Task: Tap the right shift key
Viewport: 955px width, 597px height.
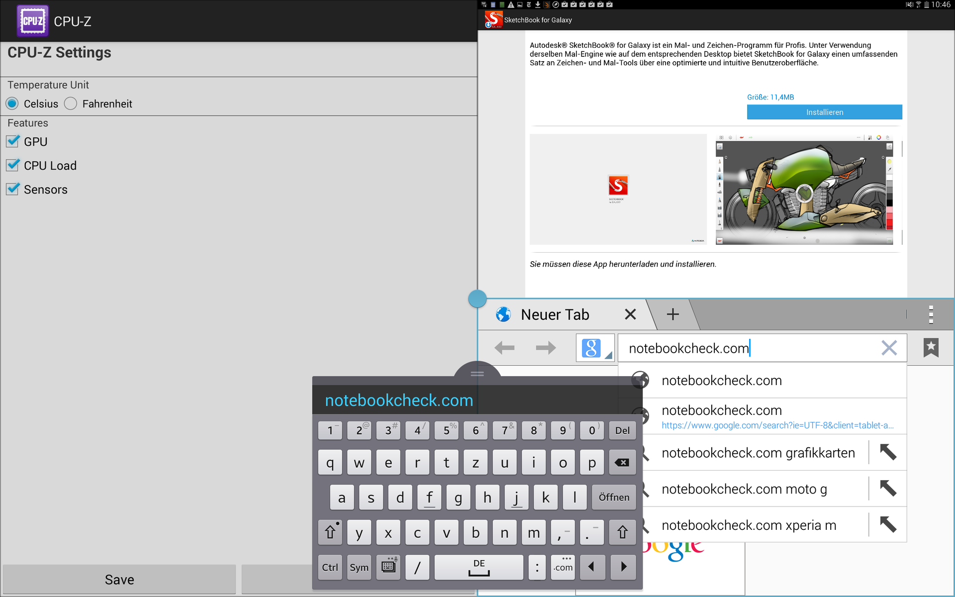Action: click(x=622, y=532)
